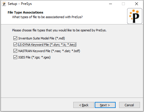The image size is (144, 112).
Task: Uncheck the Inventium Suite Model File checkbox
Action: (15, 38)
